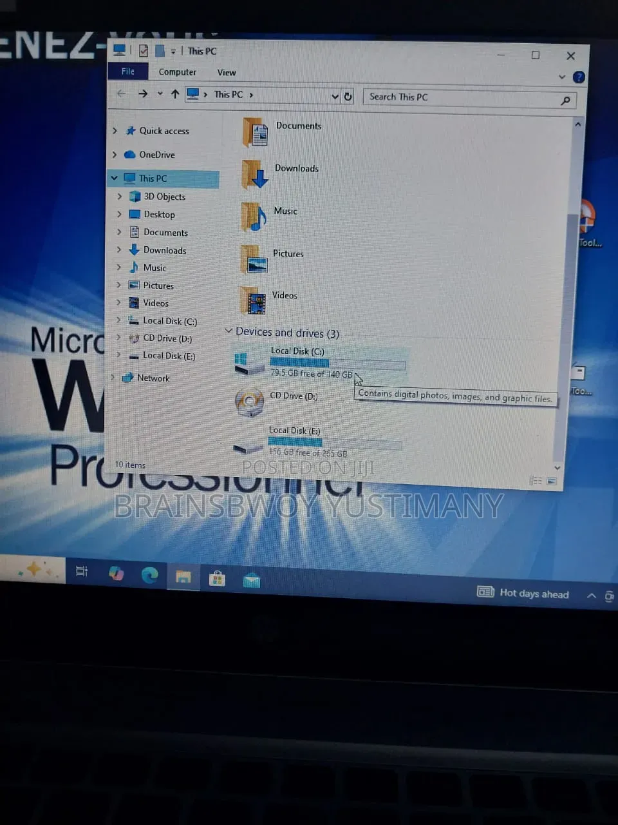This screenshot has width=618, height=825.
Task: Click the Local Disk (E:) capacity bar
Action: (335, 443)
